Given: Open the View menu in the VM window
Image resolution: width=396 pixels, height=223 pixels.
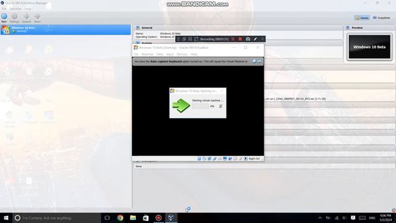Looking at the screenshot, I should pyautogui.click(x=160, y=54).
